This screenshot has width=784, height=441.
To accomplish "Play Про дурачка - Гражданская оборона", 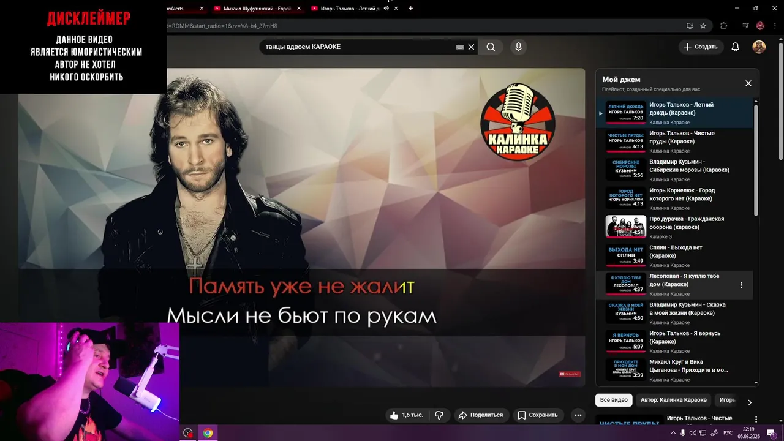I will [x=674, y=227].
